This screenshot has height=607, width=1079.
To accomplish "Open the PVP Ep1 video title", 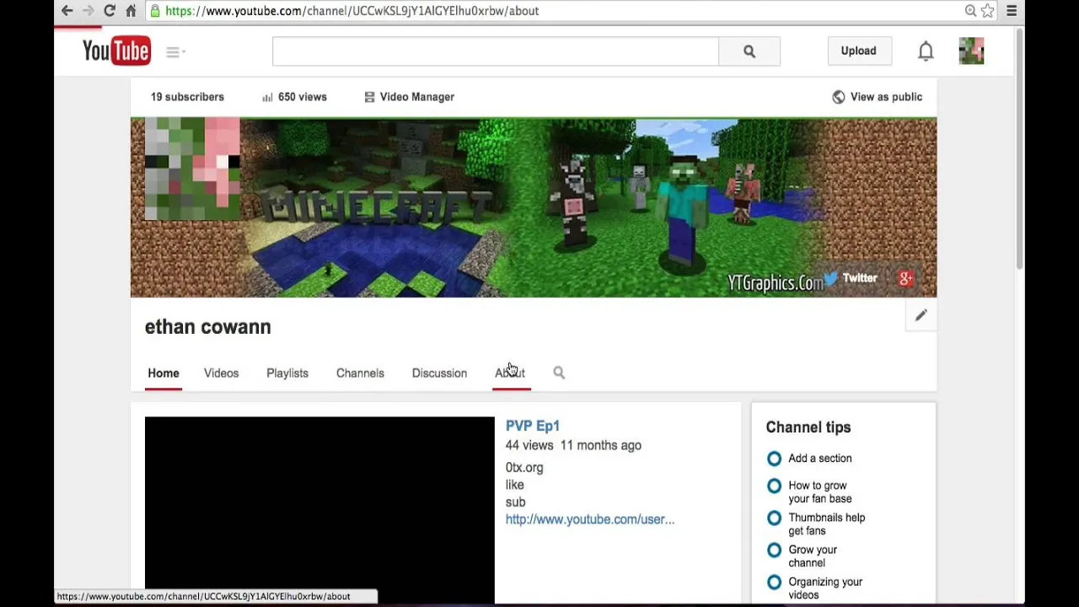I will point(533,426).
